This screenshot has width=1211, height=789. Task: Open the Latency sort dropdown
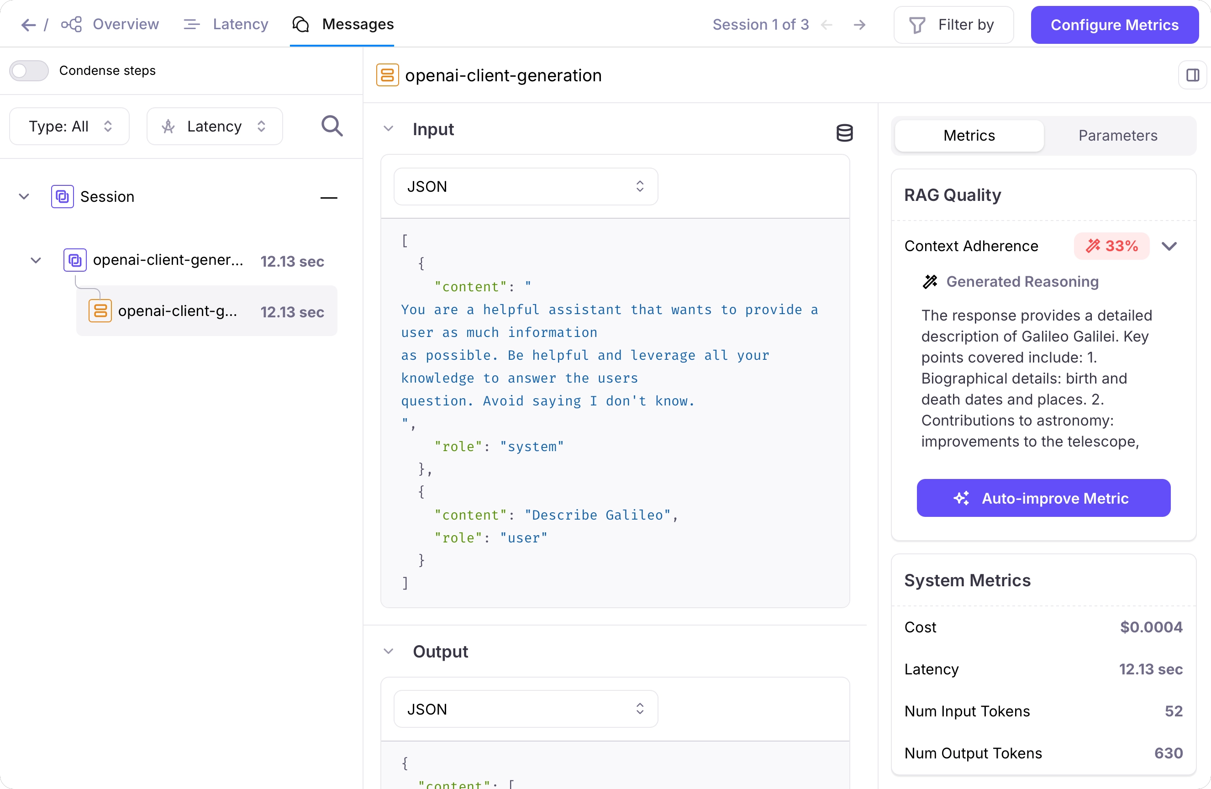tap(214, 126)
